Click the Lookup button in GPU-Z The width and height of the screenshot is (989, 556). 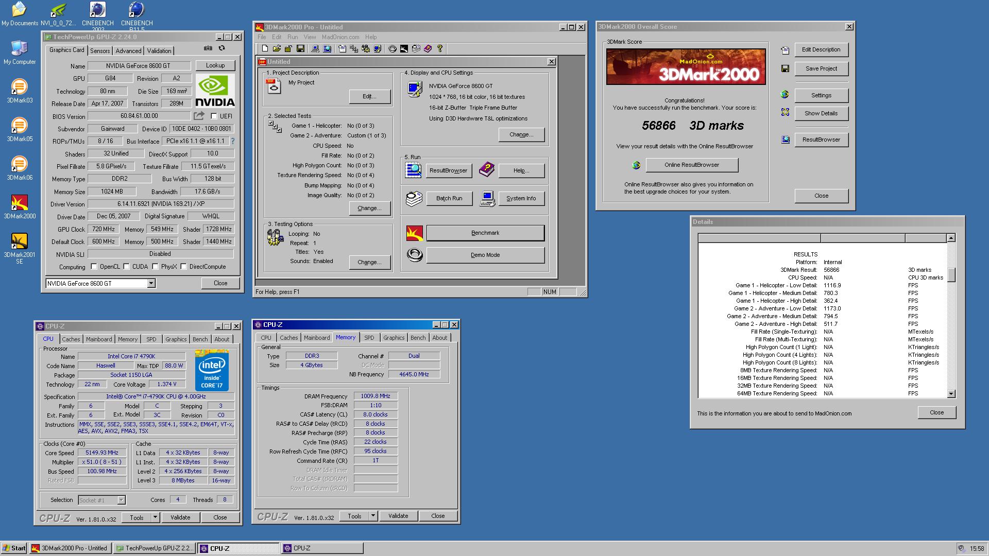[215, 65]
